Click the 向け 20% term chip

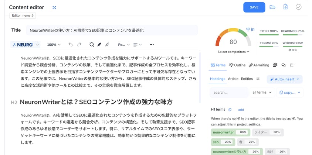click(277, 152)
